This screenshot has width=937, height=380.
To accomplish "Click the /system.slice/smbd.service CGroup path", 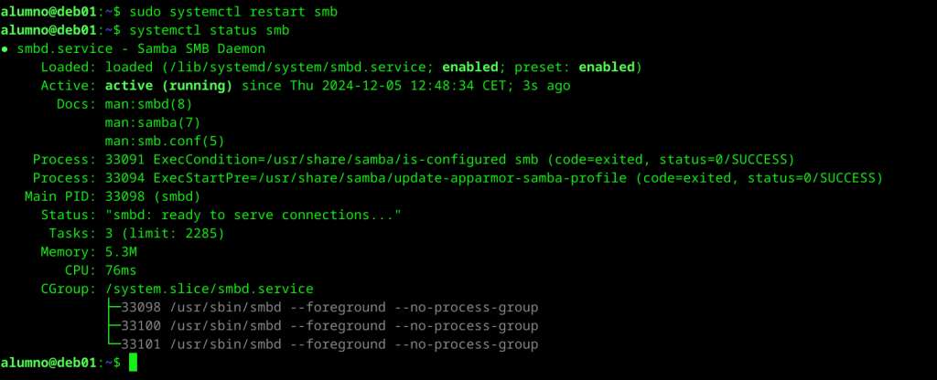I will pos(209,289).
